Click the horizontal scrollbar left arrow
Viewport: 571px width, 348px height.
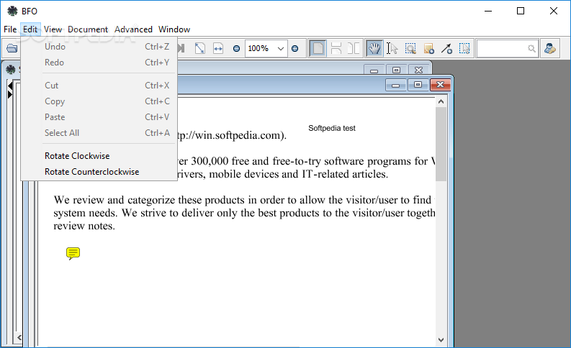(x=19, y=338)
